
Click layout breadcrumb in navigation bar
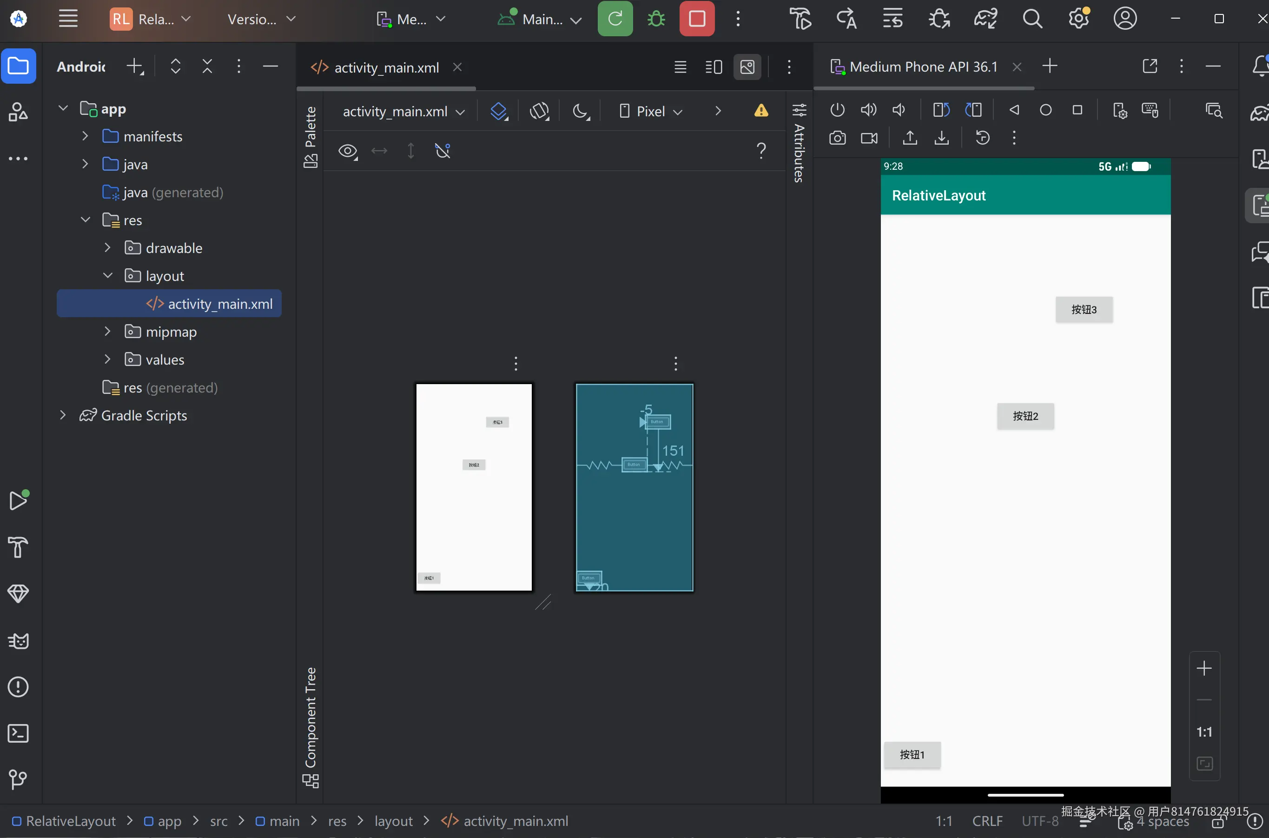[393, 821]
